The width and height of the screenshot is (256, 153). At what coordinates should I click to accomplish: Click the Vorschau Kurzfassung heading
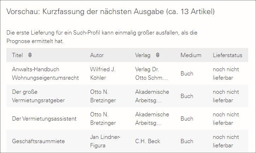(x=110, y=12)
